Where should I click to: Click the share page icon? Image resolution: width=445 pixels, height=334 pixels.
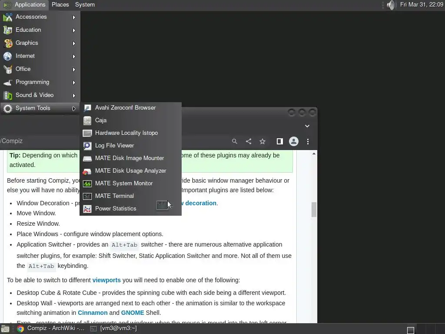tap(249, 141)
